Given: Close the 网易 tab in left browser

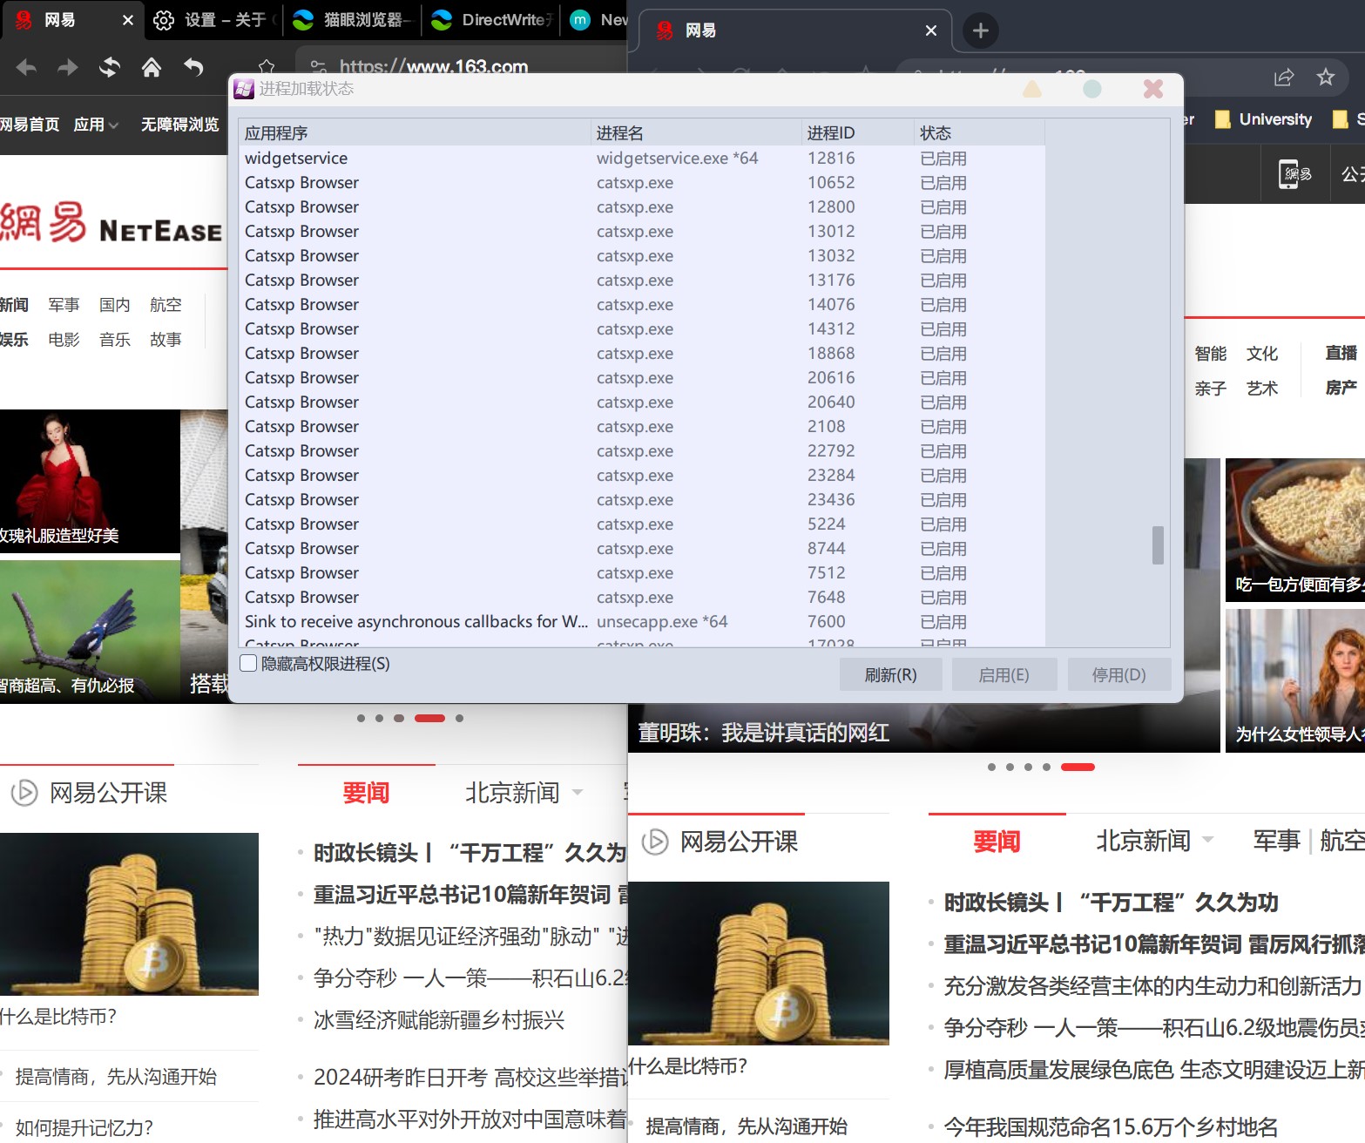Looking at the screenshot, I should pos(128,20).
